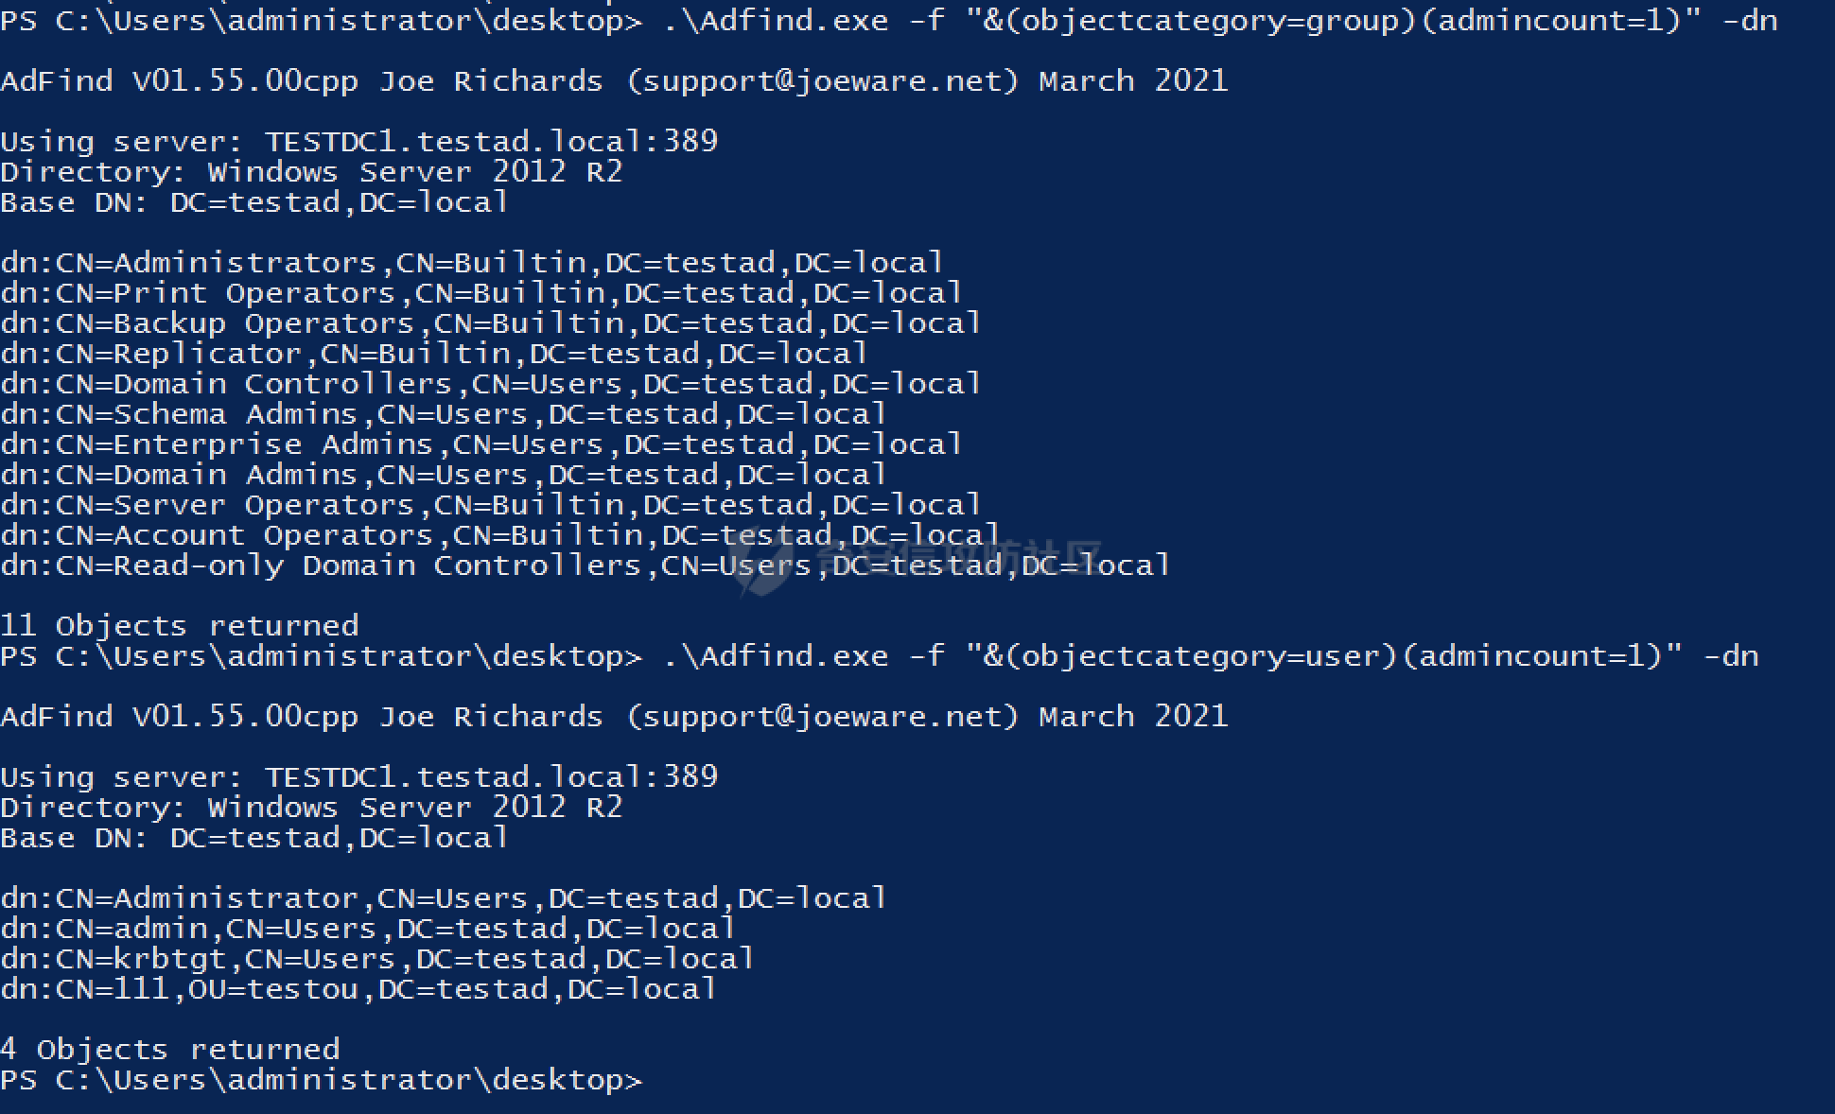Select the CN=admin user DN line
1835x1114 pixels.
[367, 928]
